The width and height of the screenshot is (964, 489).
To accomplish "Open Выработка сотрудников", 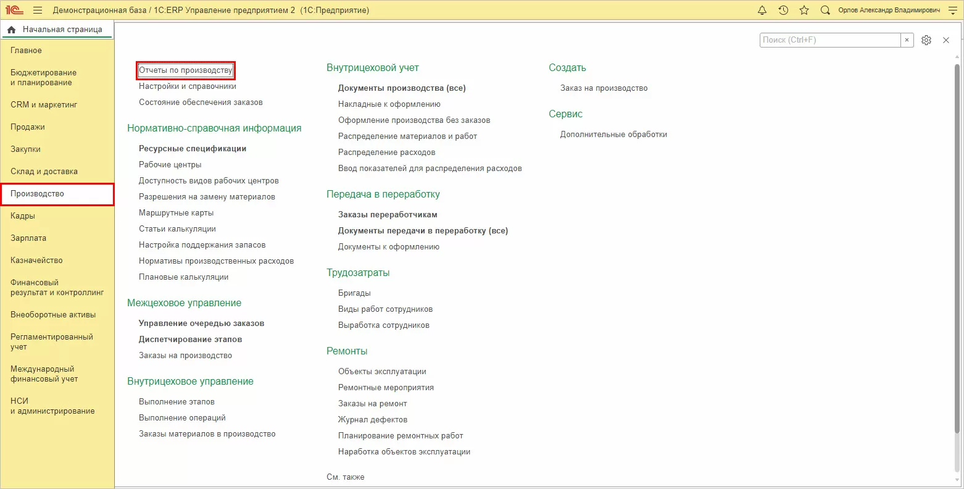I will (384, 325).
